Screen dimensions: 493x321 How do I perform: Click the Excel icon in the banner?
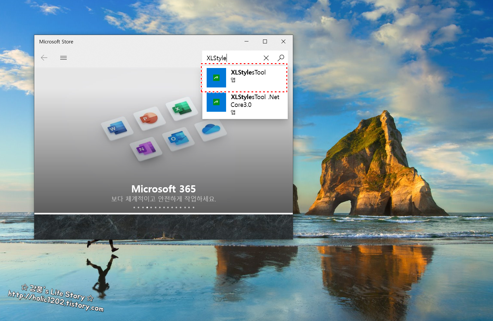182,109
